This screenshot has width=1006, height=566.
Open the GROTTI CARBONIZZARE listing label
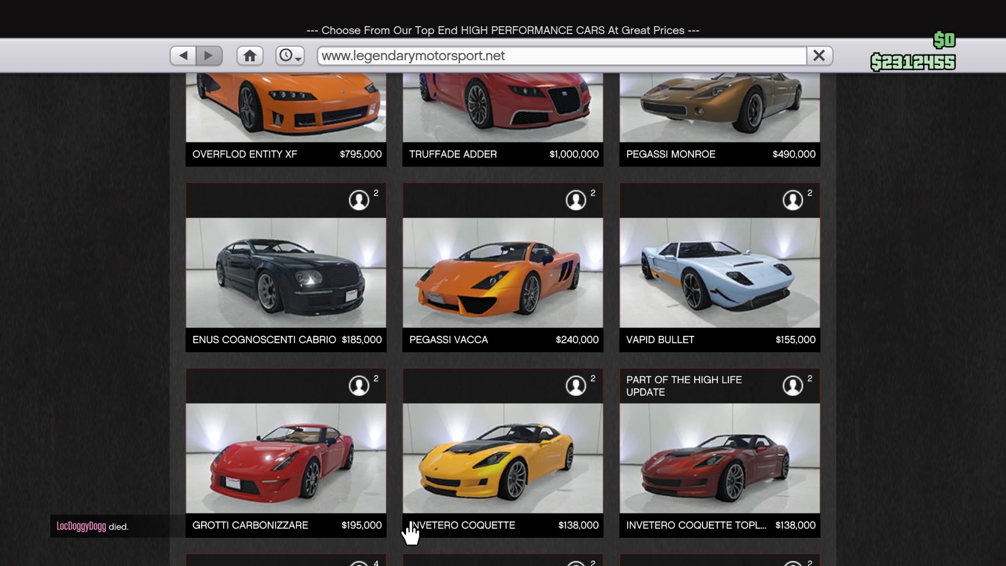(x=250, y=525)
